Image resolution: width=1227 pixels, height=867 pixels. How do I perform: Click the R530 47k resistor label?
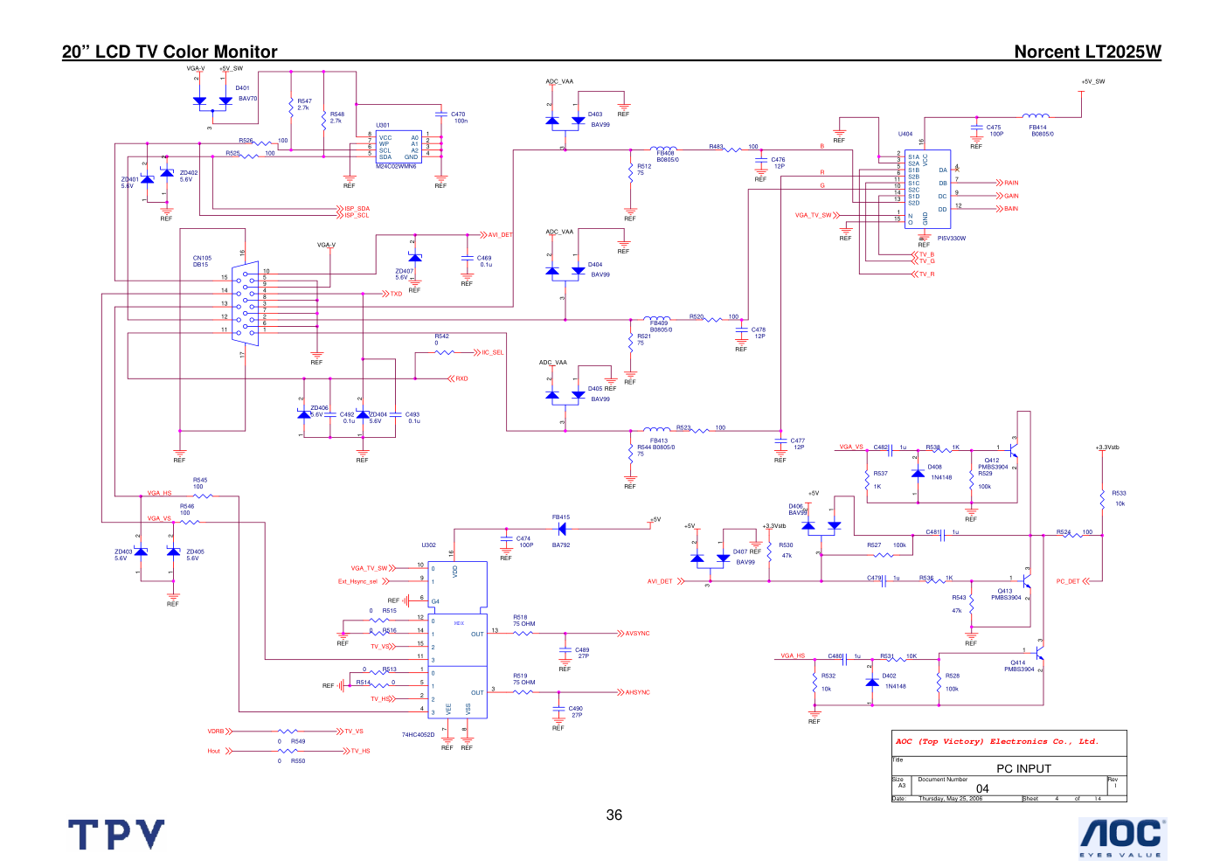pos(787,551)
